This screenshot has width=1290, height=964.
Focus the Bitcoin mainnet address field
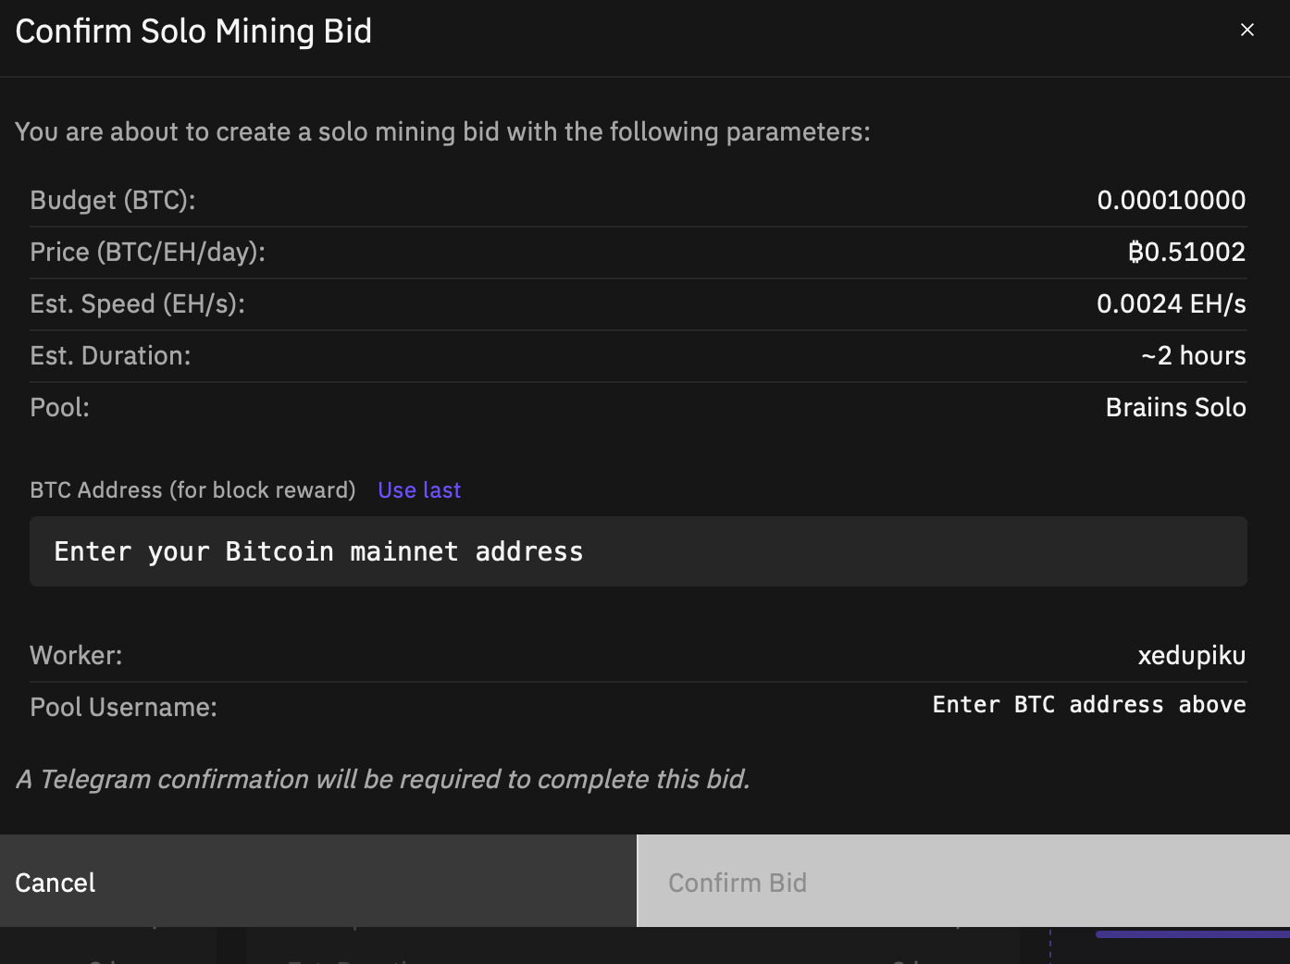639,551
